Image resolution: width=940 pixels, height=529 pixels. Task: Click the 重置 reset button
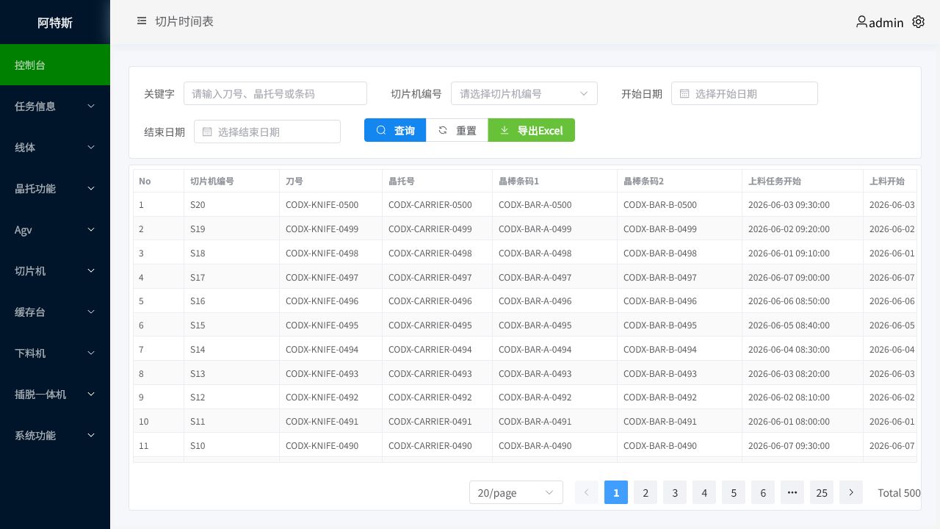click(x=457, y=130)
